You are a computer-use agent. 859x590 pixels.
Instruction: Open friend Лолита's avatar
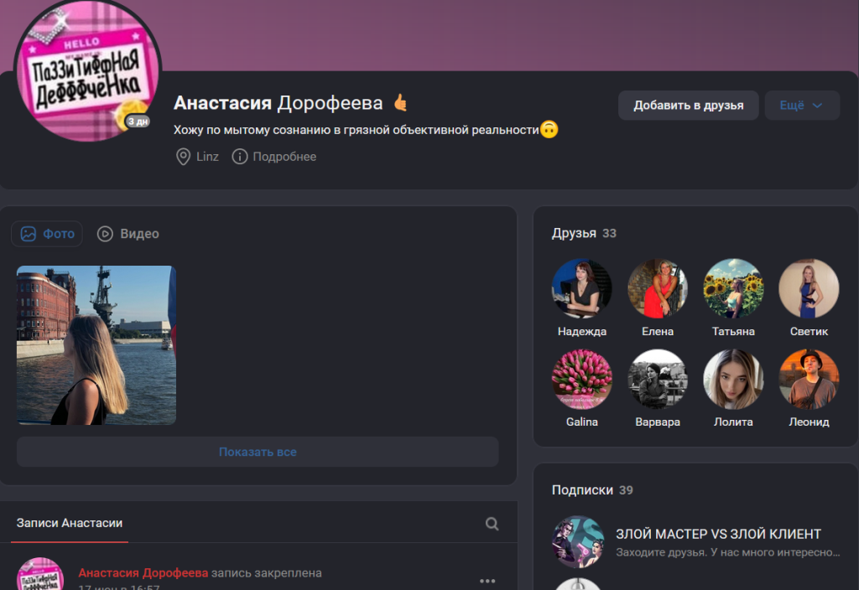[733, 380]
